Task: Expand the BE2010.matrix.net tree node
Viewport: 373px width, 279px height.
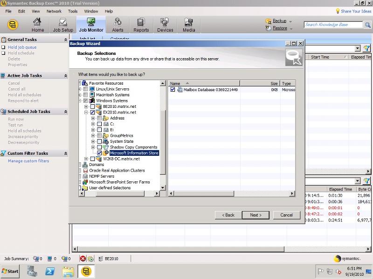Action: [86, 106]
